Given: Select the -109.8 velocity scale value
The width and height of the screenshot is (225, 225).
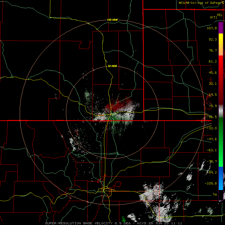Looking at the screenshot, I should [x=211, y=183].
